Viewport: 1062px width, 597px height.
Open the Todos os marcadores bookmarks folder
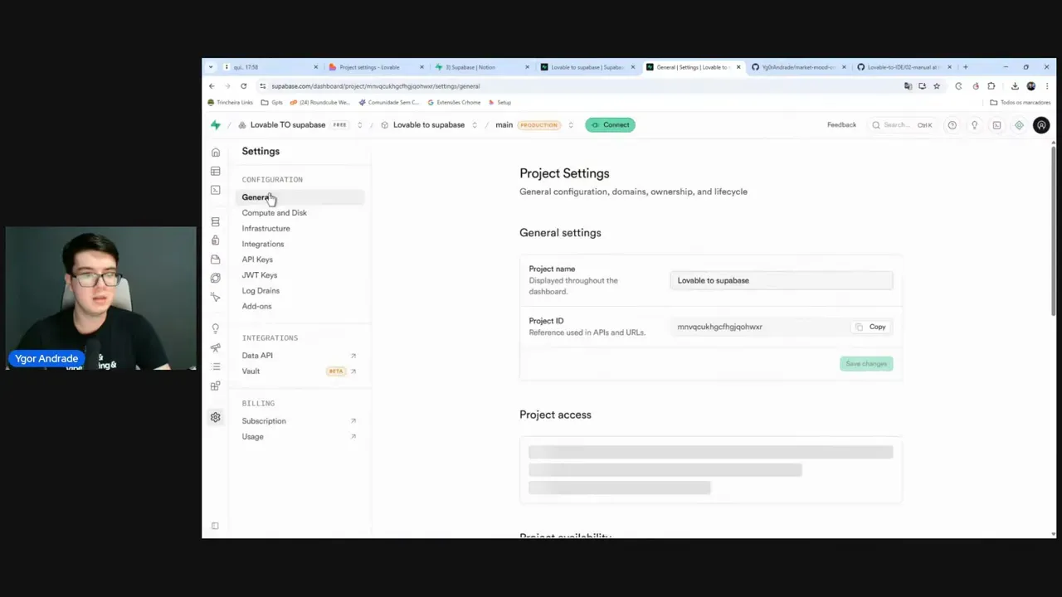coord(1021,103)
